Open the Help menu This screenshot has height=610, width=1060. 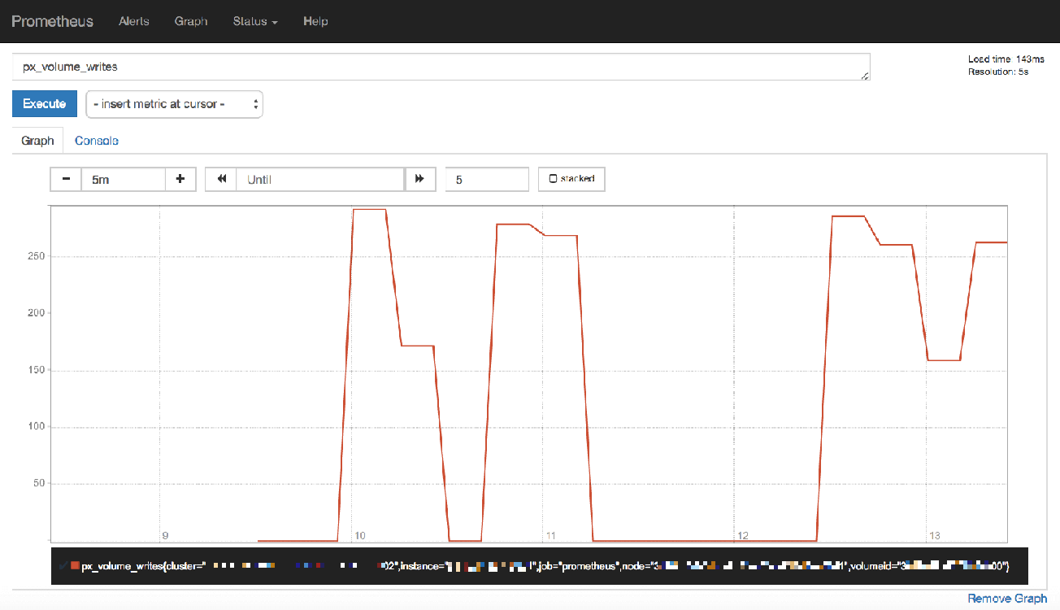click(x=315, y=21)
